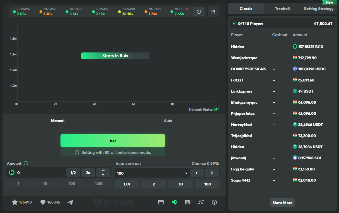339x213 pixels.
Task: Switch to the Auto betting tab
Action: tap(168, 121)
